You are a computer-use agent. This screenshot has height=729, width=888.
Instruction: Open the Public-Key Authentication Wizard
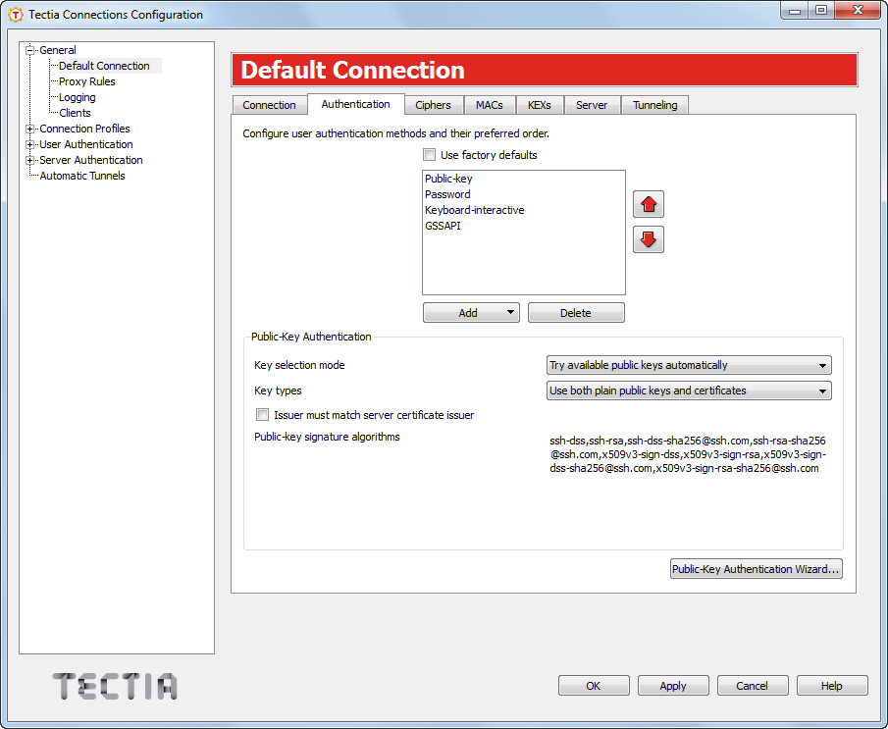tap(756, 569)
